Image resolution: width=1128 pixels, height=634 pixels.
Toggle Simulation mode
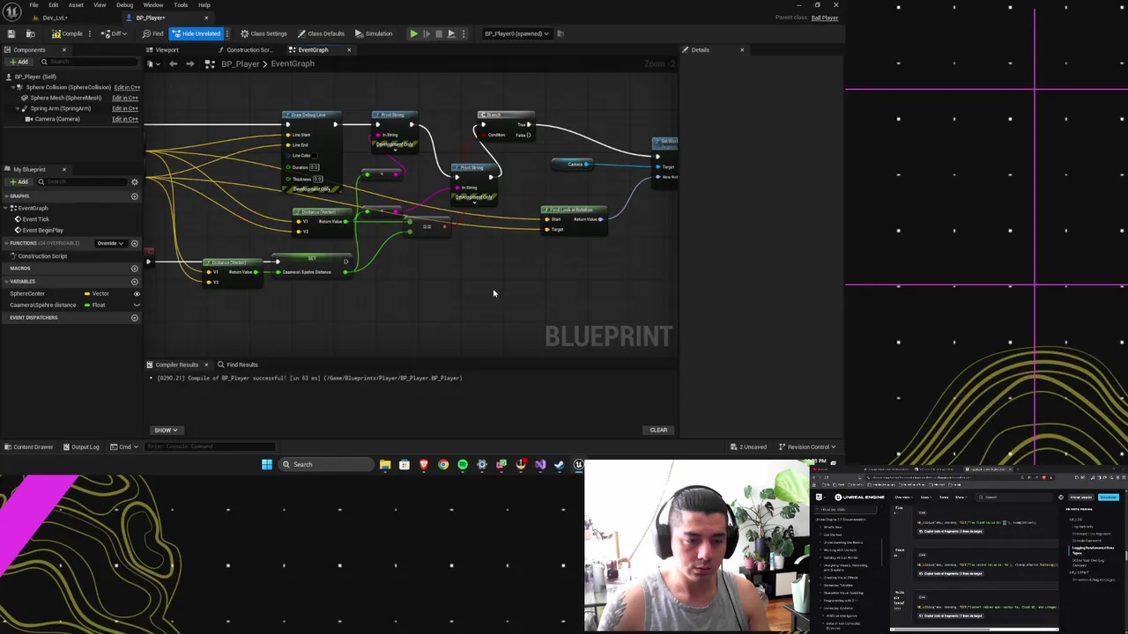374,33
